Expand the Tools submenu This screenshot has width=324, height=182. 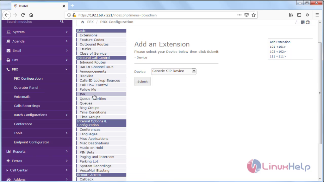[x=37, y=133]
